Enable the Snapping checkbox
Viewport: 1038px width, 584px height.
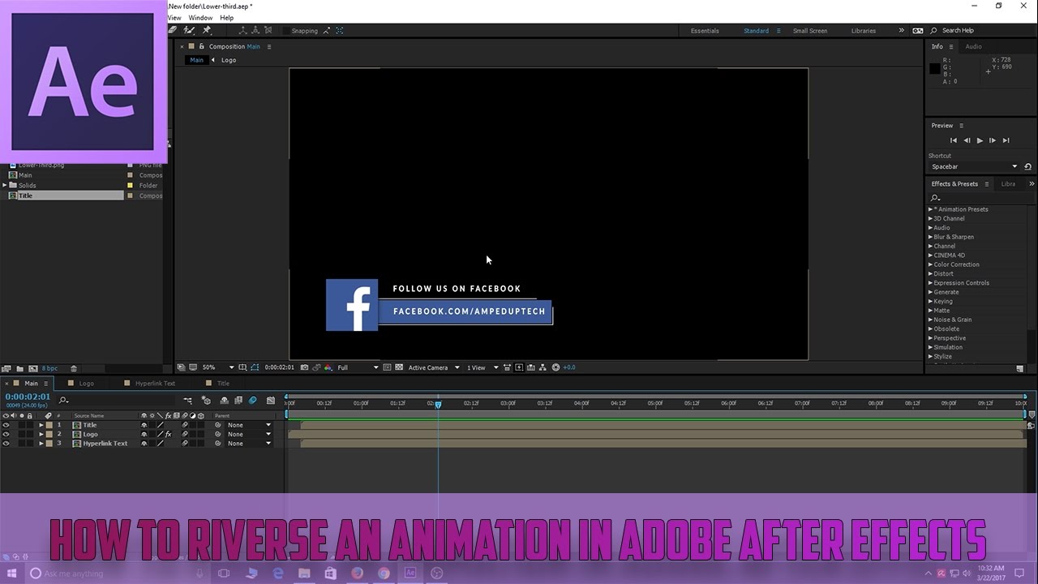[286, 31]
